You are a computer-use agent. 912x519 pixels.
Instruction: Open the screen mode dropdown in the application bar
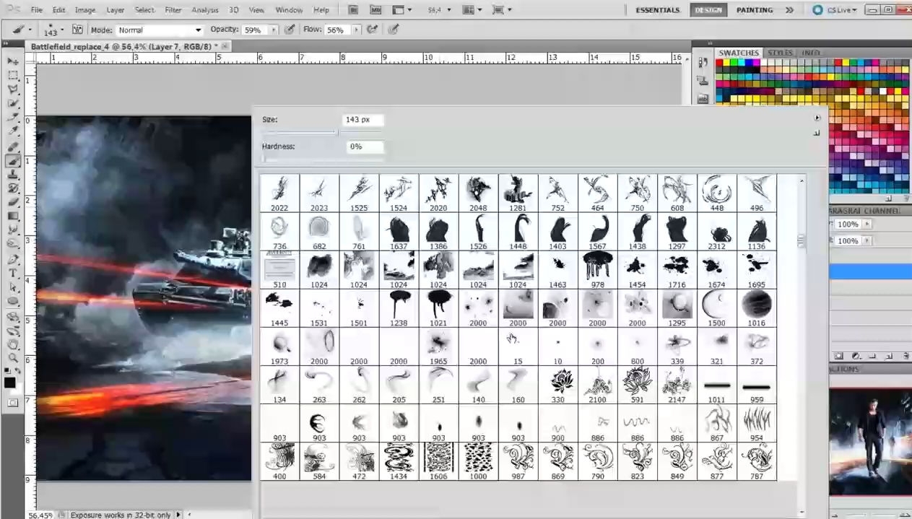pyautogui.click(x=501, y=10)
